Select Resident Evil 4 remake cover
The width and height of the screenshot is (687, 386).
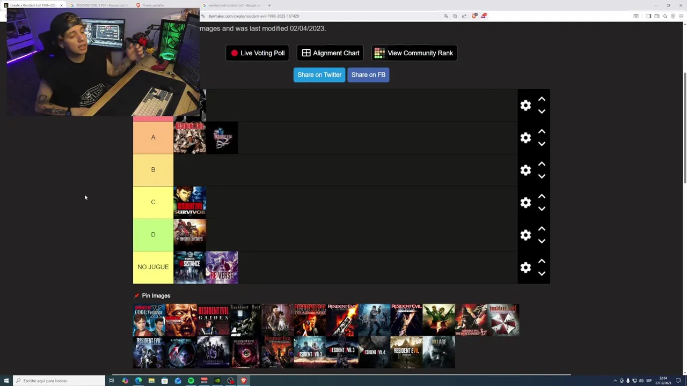(x=374, y=352)
